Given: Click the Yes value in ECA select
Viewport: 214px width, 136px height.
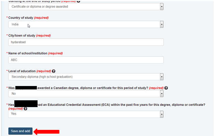Looking at the screenshot, I should tap(14, 114).
